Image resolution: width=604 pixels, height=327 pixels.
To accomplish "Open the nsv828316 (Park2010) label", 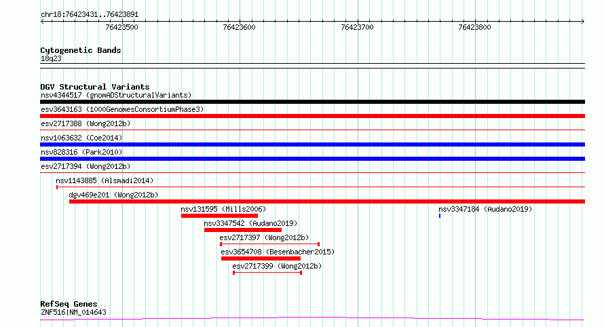I will (81, 152).
